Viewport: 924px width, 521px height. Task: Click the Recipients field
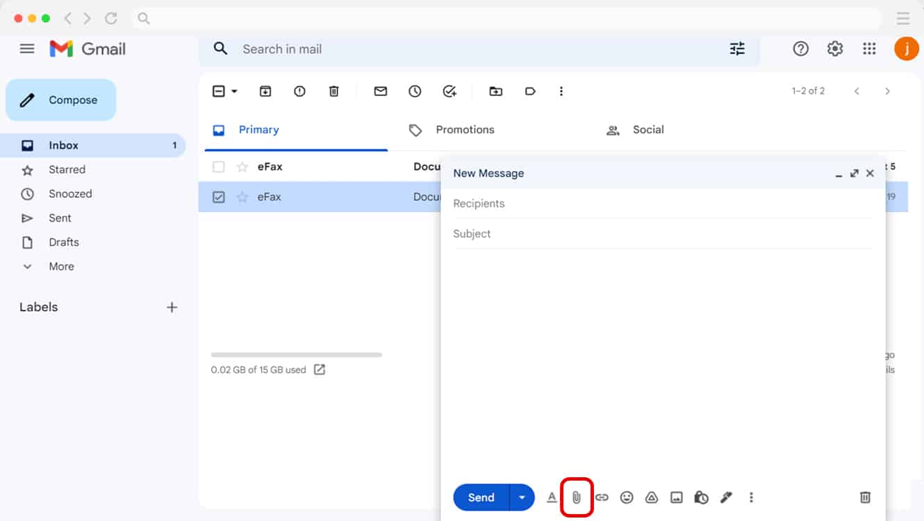[625, 203]
